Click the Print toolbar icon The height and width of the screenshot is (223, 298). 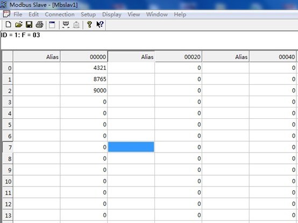point(39,25)
